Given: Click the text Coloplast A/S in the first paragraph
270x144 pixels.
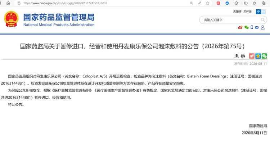Looking at the screenshot, I should click(95, 76).
